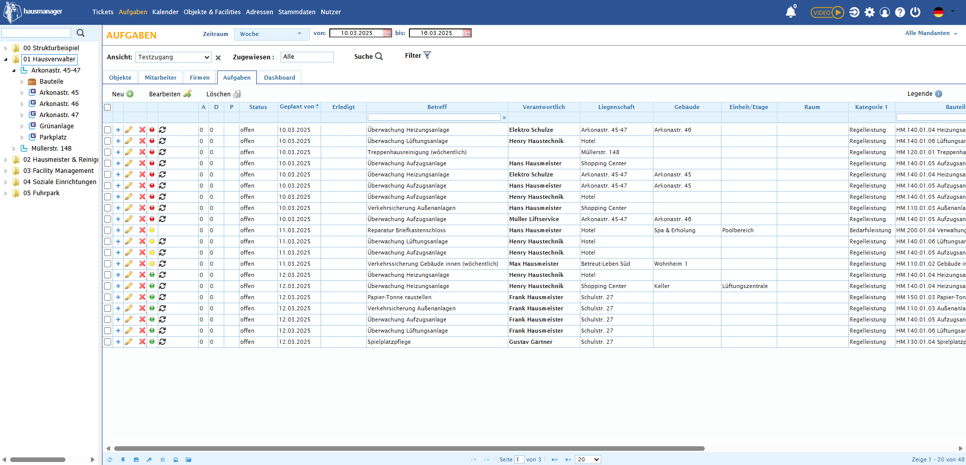Click the Bearbeiten edit button
This screenshot has height=465, width=966.
click(x=170, y=94)
